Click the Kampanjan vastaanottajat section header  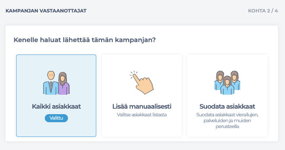(46, 11)
